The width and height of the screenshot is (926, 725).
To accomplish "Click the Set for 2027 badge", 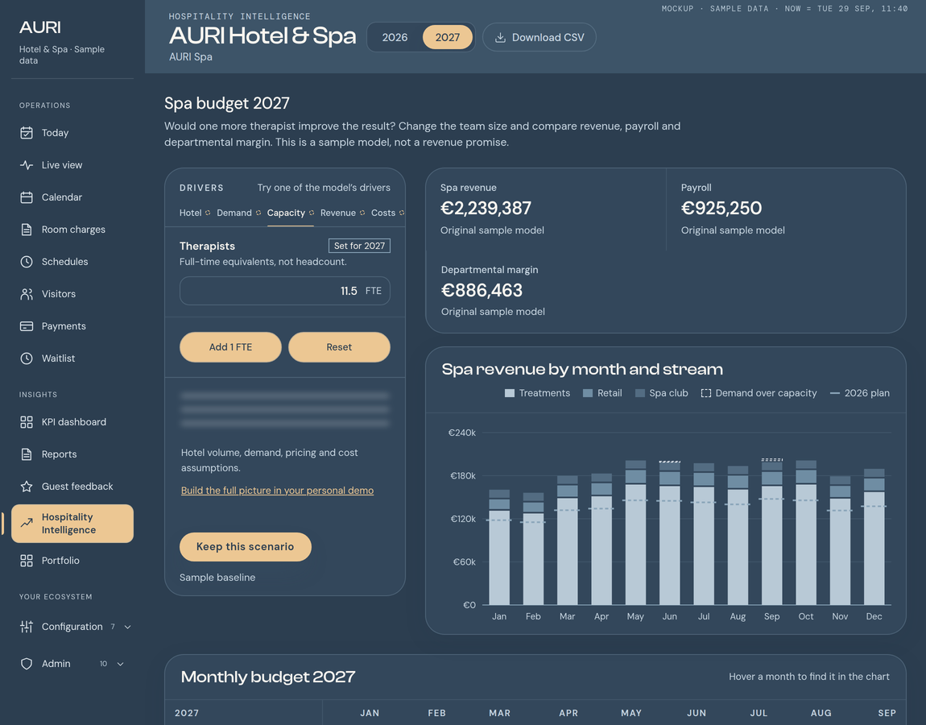I will [x=359, y=246].
